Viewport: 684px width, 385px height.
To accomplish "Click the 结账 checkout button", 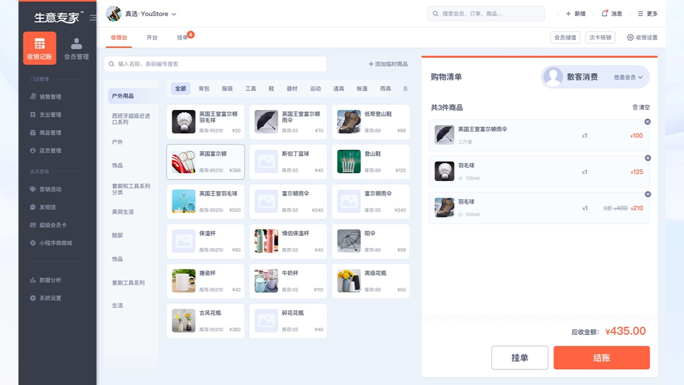I will point(602,358).
